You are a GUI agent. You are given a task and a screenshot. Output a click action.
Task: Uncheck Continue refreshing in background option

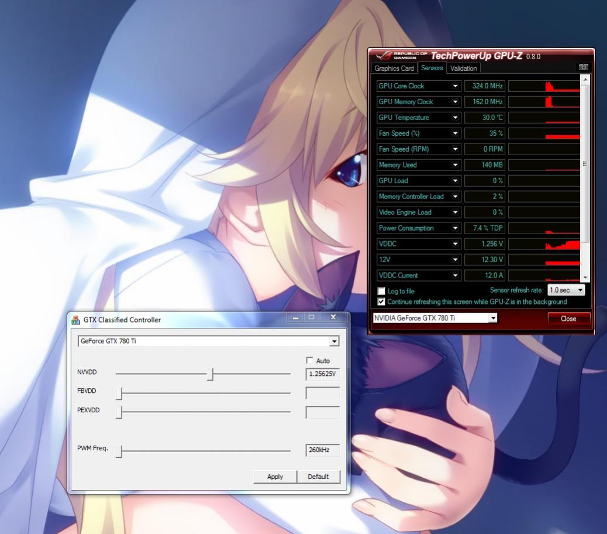pos(381,302)
